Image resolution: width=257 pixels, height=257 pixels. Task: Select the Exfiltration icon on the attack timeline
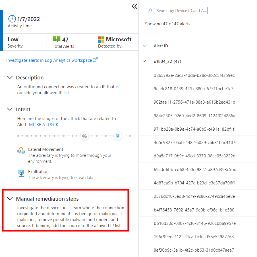[118, 136]
